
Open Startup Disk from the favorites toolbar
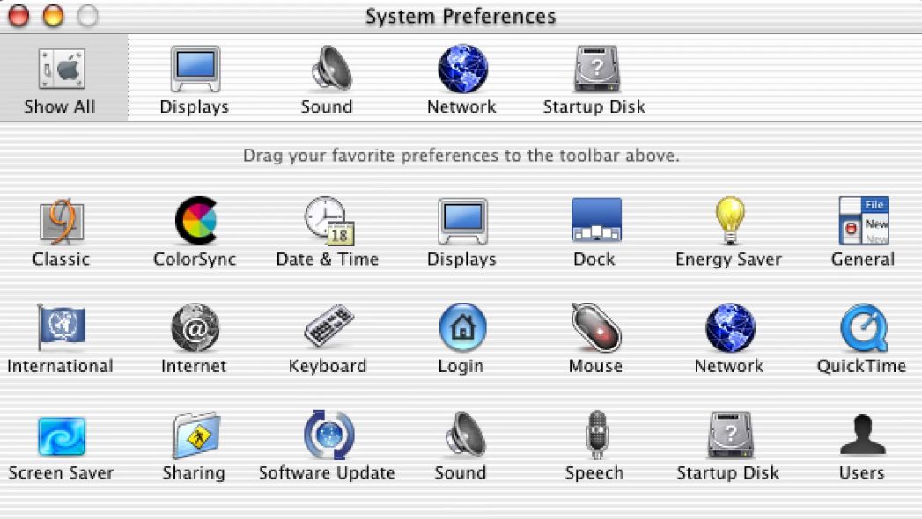[x=597, y=69]
